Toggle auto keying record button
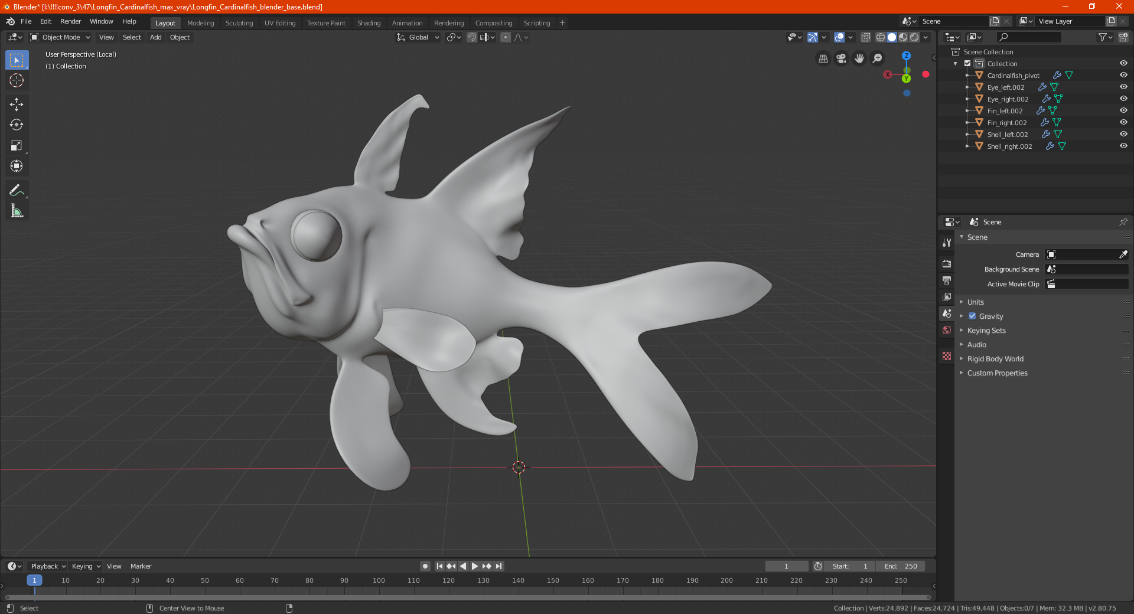1134x614 pixels. 425,566
